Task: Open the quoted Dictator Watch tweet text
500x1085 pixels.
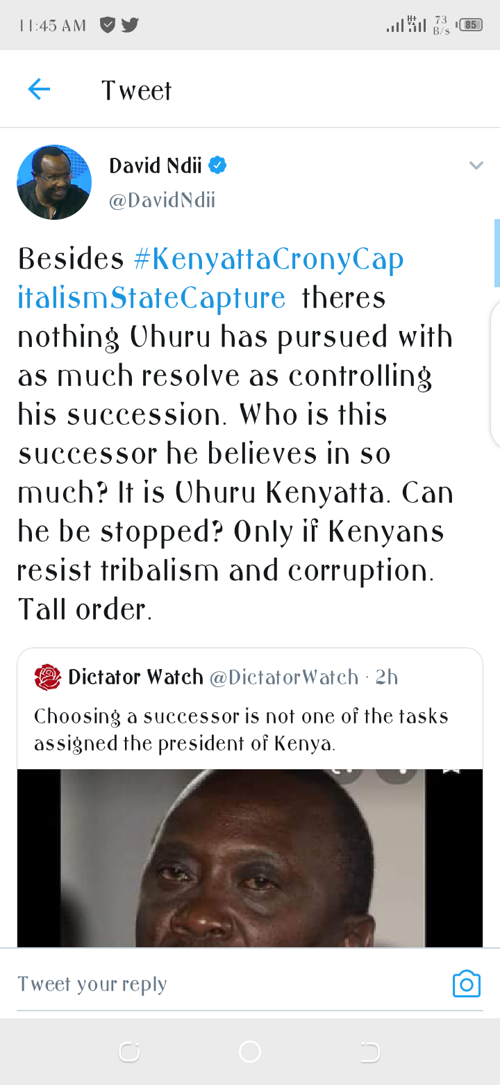Action: point(241,730)
